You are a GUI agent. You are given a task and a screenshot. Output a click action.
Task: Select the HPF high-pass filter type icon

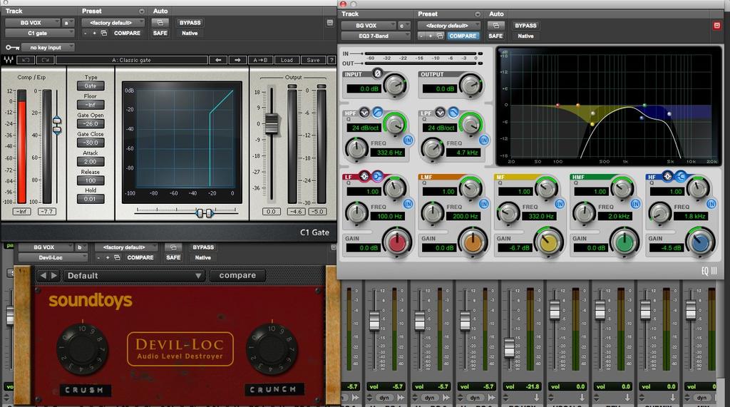378,112
